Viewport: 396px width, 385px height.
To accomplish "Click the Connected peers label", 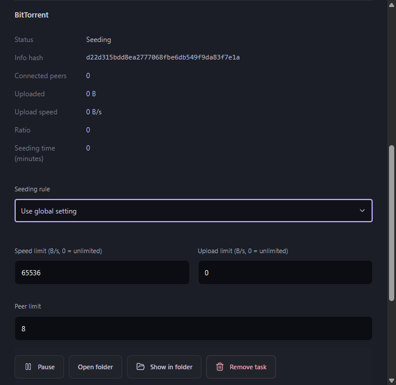I will (41, 76).
